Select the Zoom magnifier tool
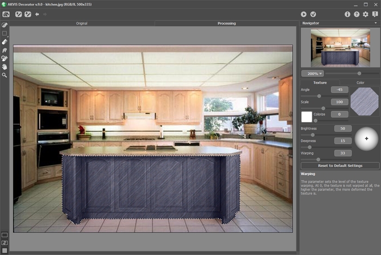This screenshot has width=381, height=255. point(4,75)
